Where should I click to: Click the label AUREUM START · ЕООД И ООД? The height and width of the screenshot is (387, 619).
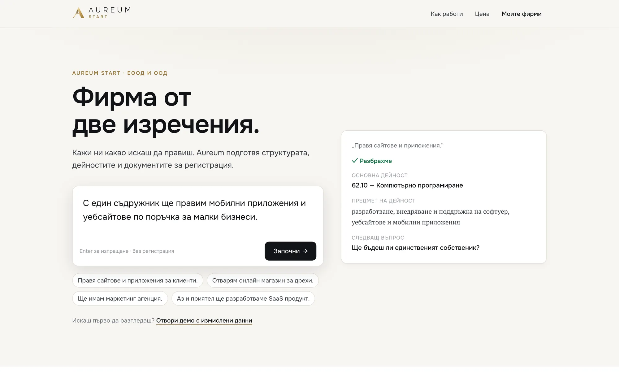(x=120, y=73)
